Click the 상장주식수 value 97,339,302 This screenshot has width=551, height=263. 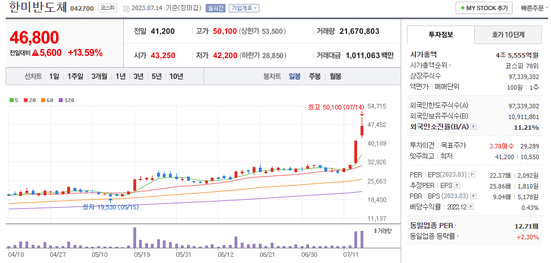tap(523, 76)
